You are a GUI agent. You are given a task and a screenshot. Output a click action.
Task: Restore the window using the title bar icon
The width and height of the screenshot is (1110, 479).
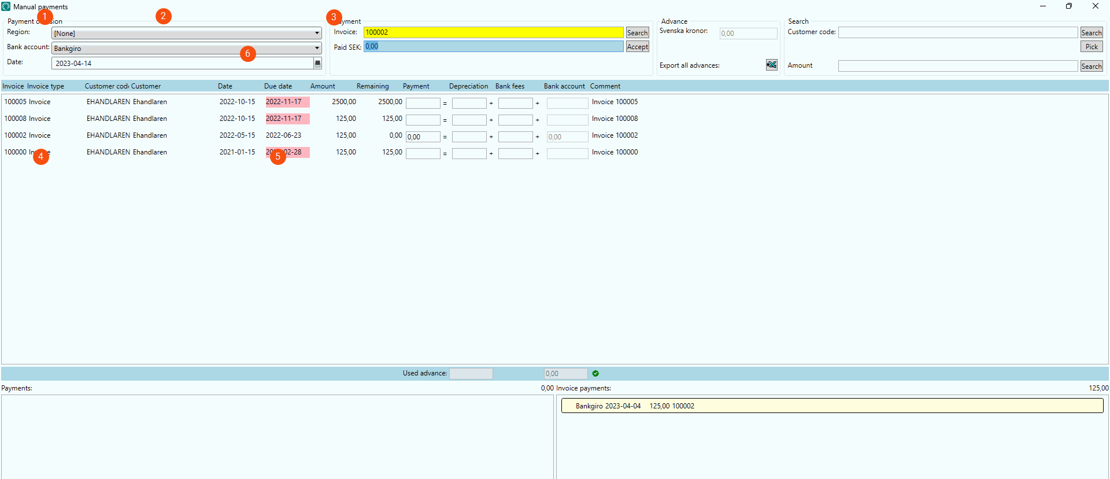[1068, 6]
